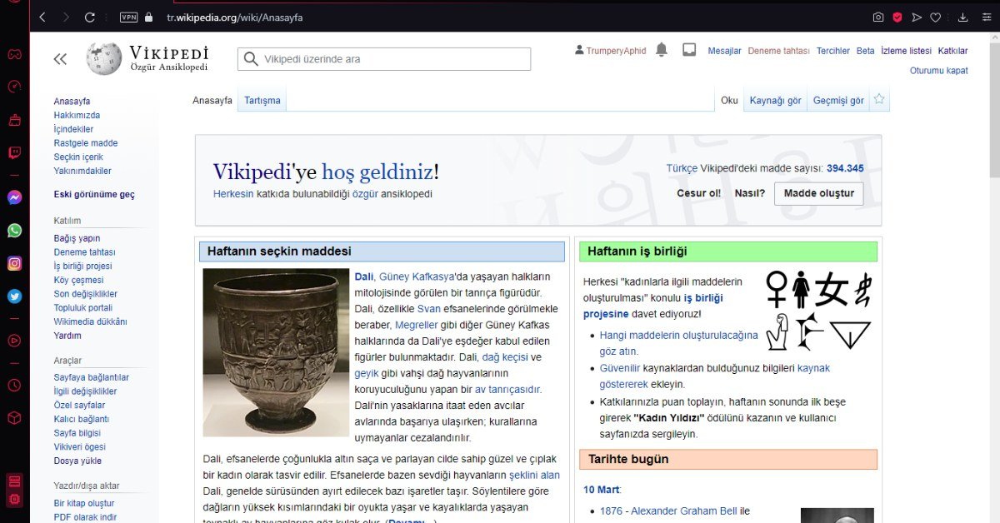The image size is (1000, 523).
Task: Click the Herkesin link
Action: click(233, 194)
